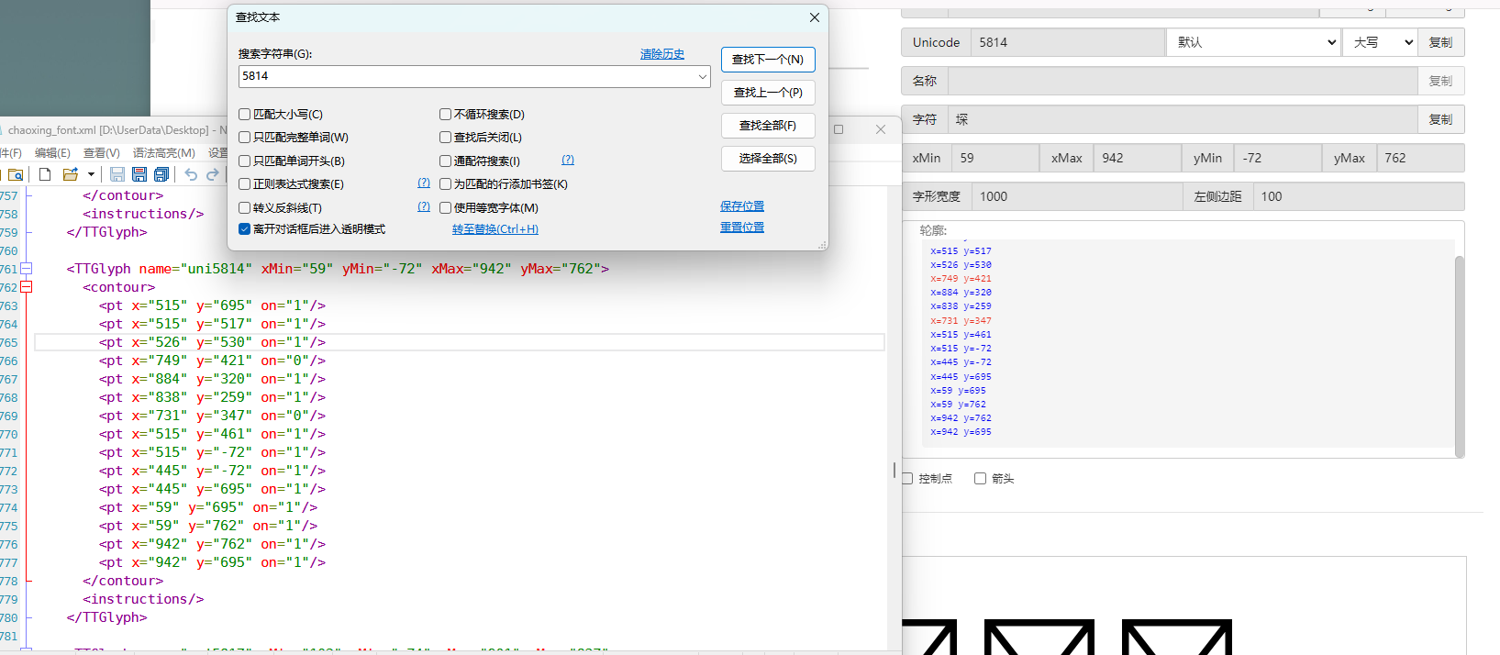This screenshot has width=1500, height=655.
Task: Copy the Unicode value with 复制
Action: 1440,42
